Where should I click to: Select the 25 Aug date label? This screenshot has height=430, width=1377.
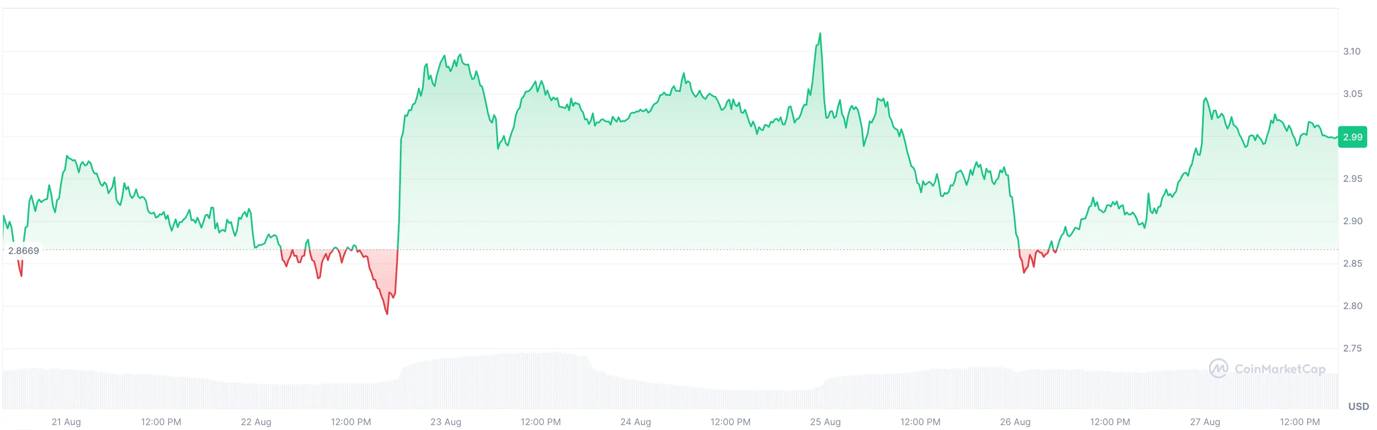tap(825, 422)
